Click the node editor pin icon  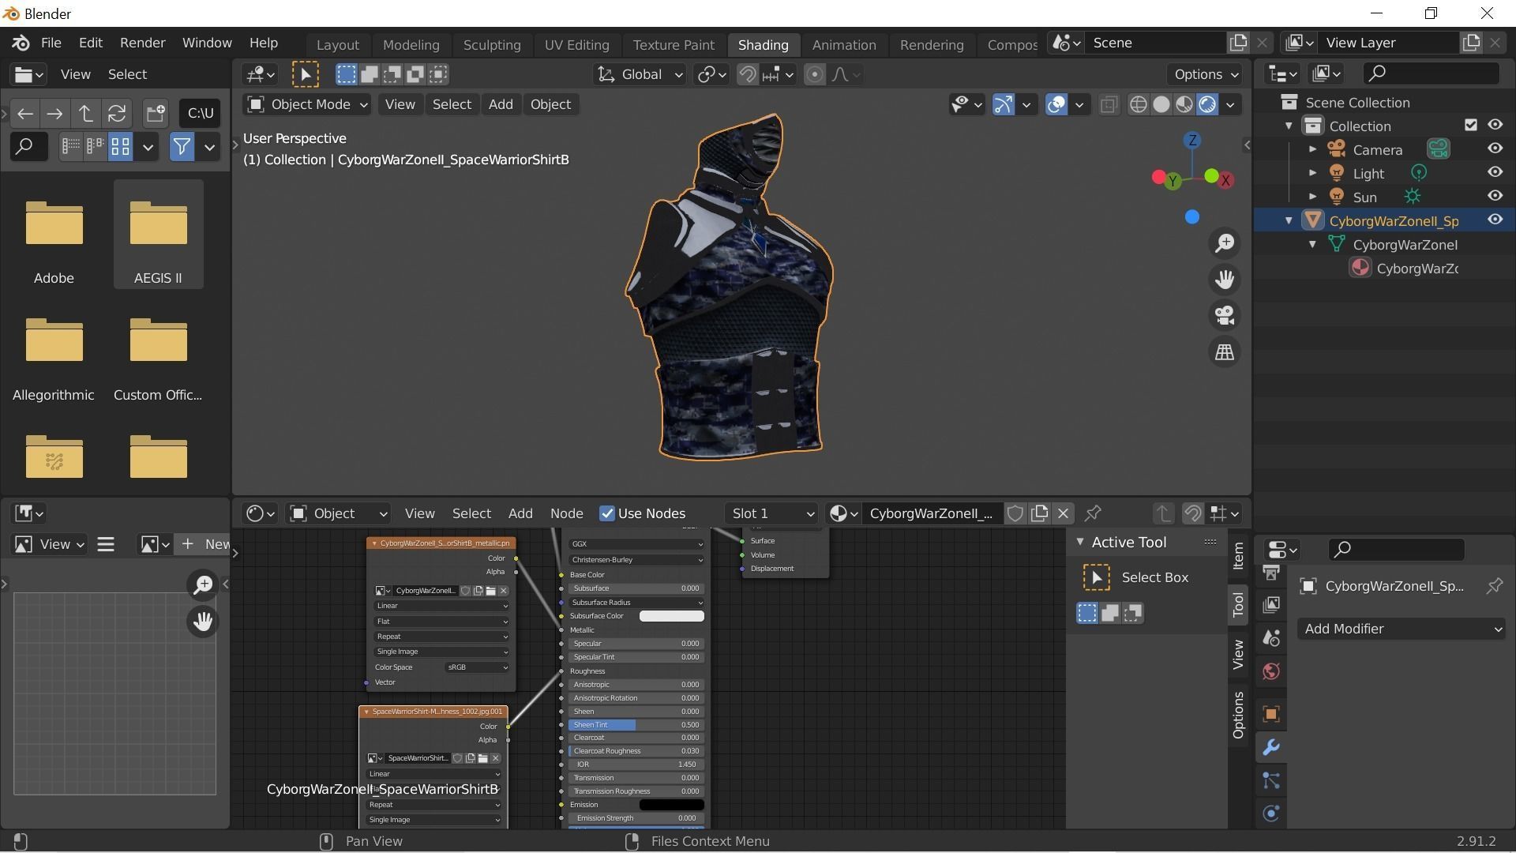pyautogui.click(x=1093, y=513)
